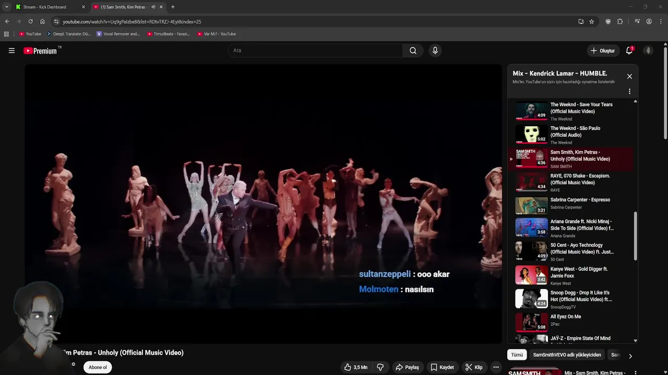
Task: Open the notifications bell
Action: point(629,51)
